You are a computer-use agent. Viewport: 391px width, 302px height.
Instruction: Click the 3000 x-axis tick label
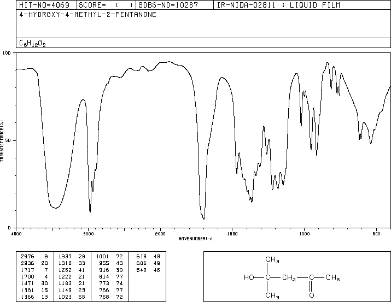89,234
